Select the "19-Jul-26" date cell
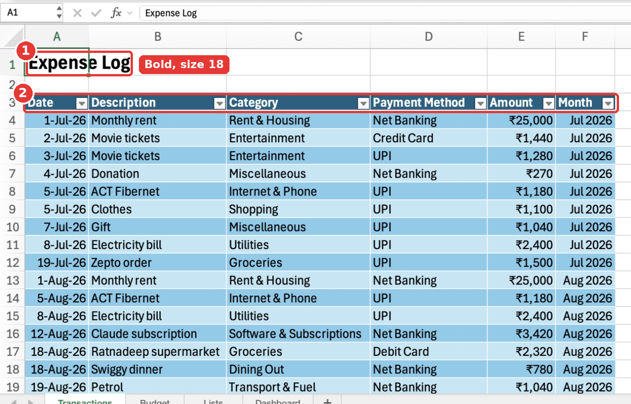This screenshot has height=404, width=631. coord(57,263)
